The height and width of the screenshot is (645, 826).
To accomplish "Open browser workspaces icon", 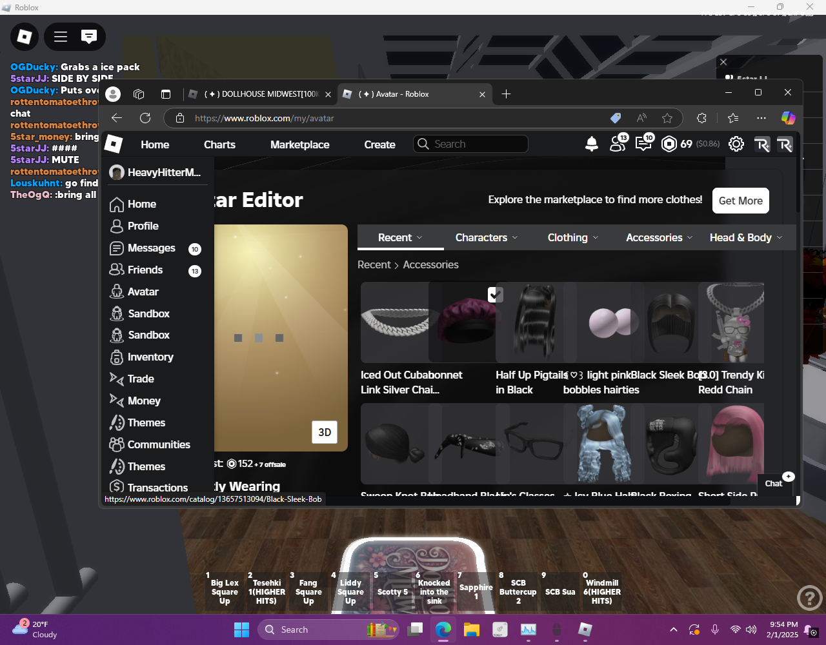I will [x=139, y=94].
